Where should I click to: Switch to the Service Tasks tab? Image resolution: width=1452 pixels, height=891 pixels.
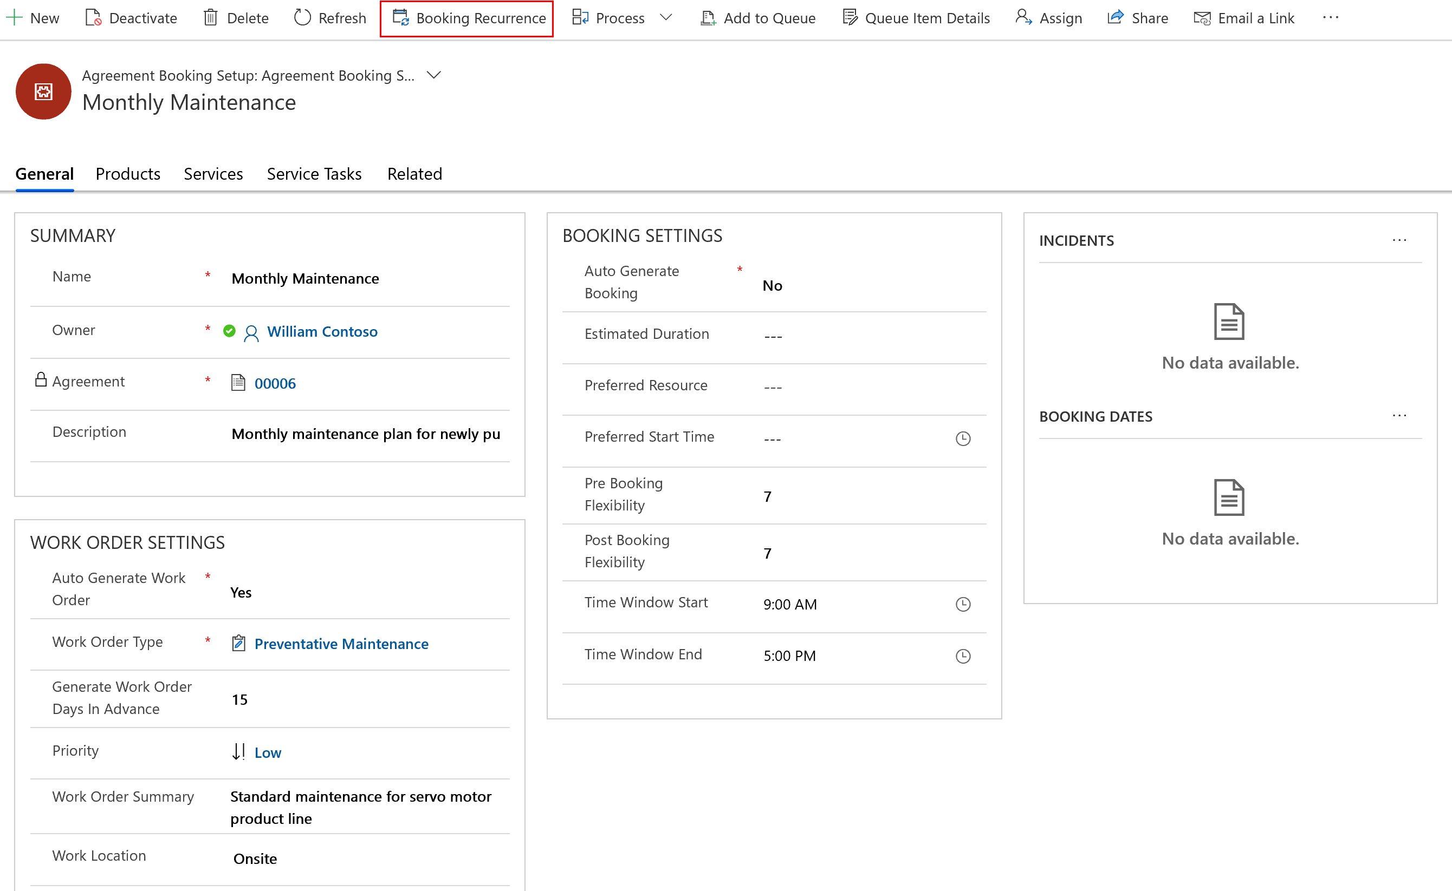[313, 174]
